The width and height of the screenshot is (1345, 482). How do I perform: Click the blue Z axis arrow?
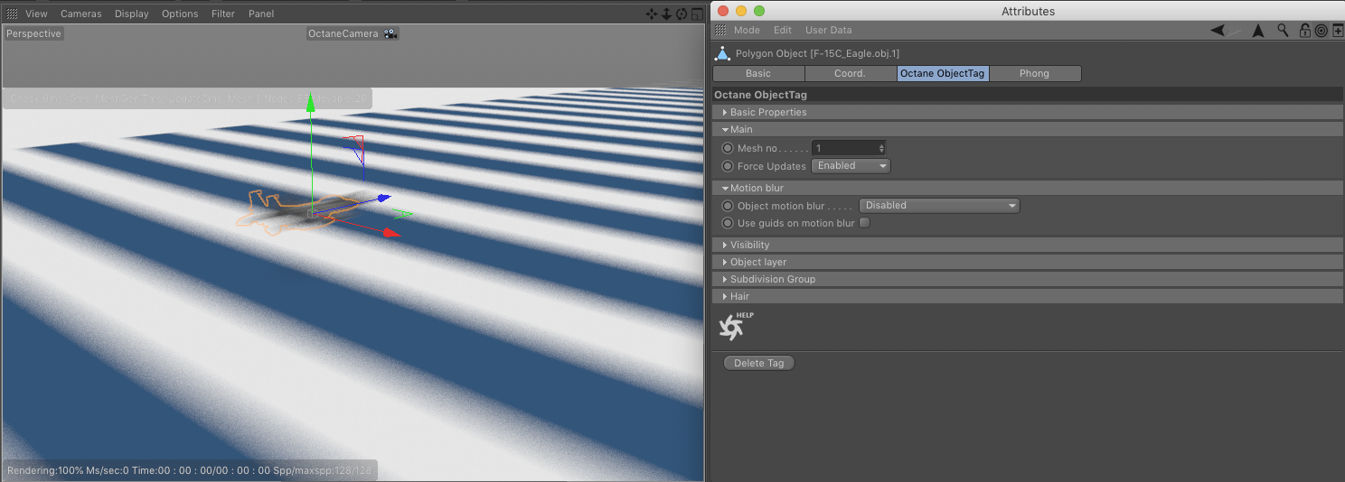pos(383,198)
